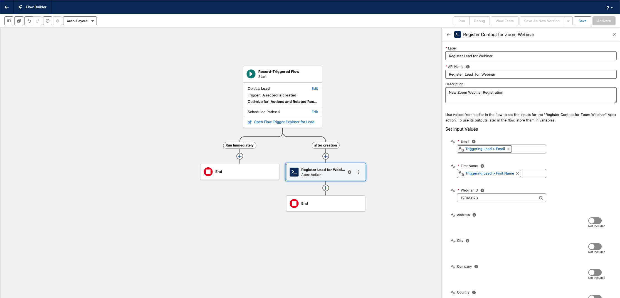Toggle the toolbox panel icon
This screenshot has width=620, height=298.
click(9, 21)
